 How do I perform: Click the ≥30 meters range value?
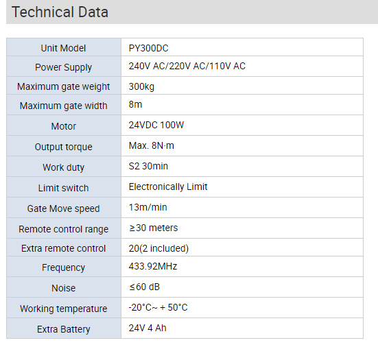click(153, 228)
